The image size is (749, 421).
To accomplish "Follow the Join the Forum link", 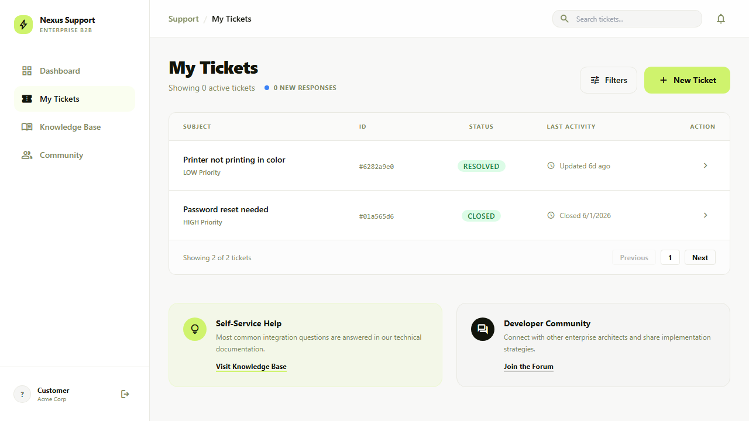I will [528, 367].
